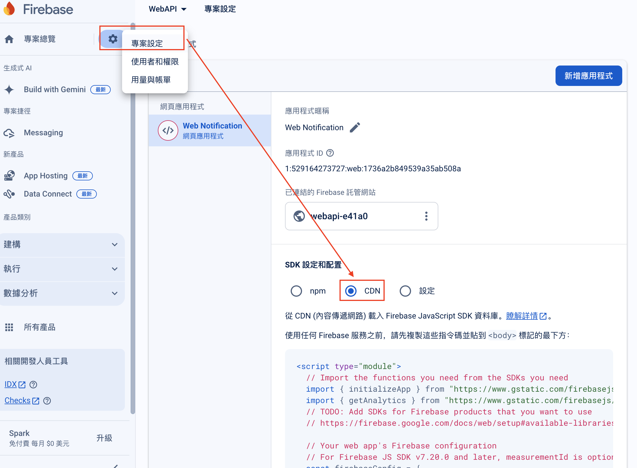Image resolution: width=637 pixels, height=468 pixels.
Task: Click the Build with Gemini sparkle icon
Action: point(9,90)
